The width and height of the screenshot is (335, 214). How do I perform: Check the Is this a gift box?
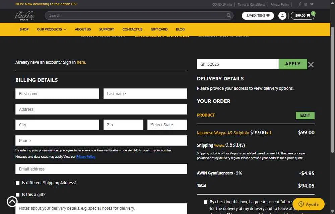click(17, 195)
